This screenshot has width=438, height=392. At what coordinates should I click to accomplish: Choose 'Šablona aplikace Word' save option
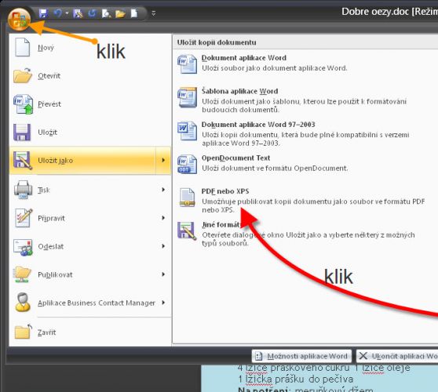(x=306, y=100)
